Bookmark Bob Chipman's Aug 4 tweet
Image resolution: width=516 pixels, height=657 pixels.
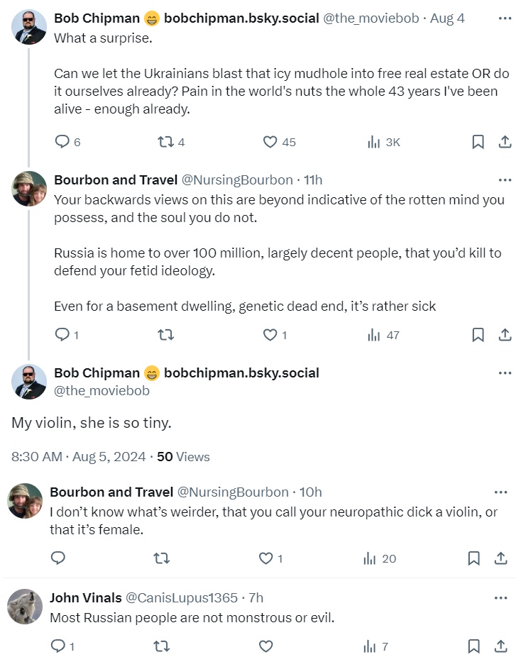click(478, 142)
